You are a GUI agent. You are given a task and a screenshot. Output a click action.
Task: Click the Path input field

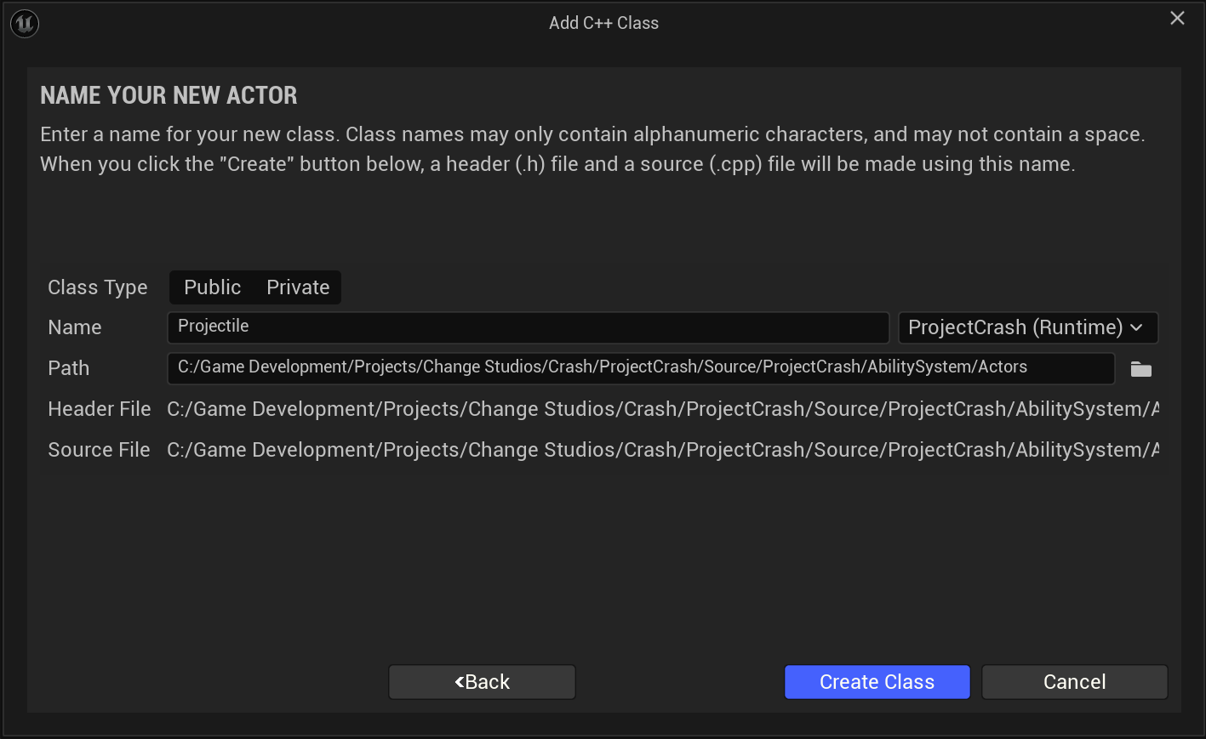641,368
